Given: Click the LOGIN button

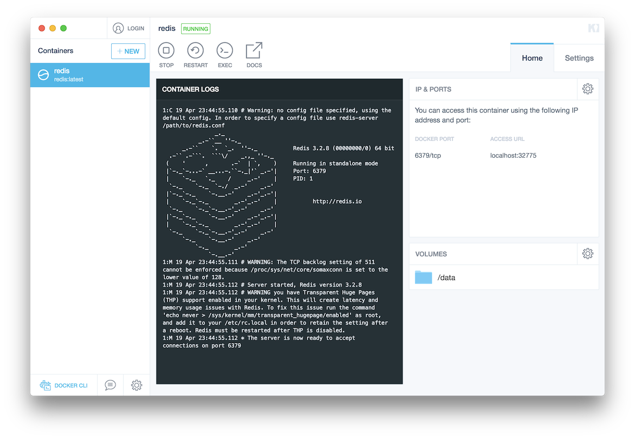Looking at the screenshot, I should pyautogui.click(x=129, y=28).
